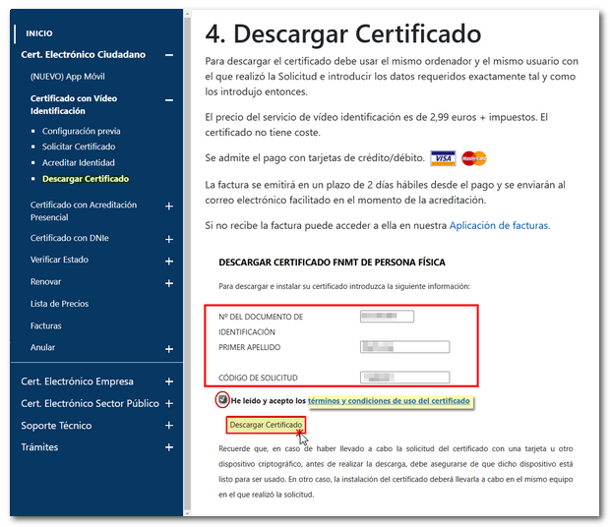
Task: Open the Aplicación de facturas link
Action: (x=499, y=225)
